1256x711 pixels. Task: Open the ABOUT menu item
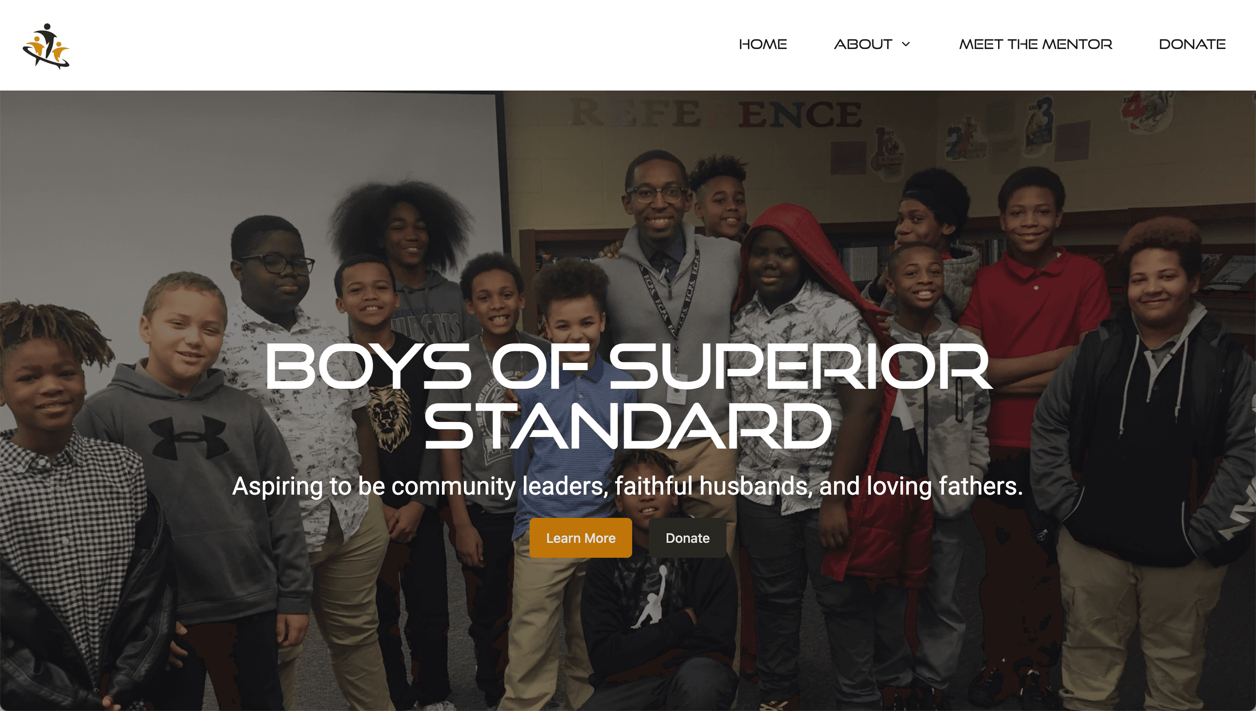(x=863, y=44)
